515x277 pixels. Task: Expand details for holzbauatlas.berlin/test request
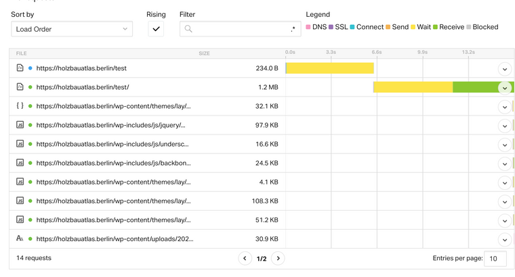504,69
